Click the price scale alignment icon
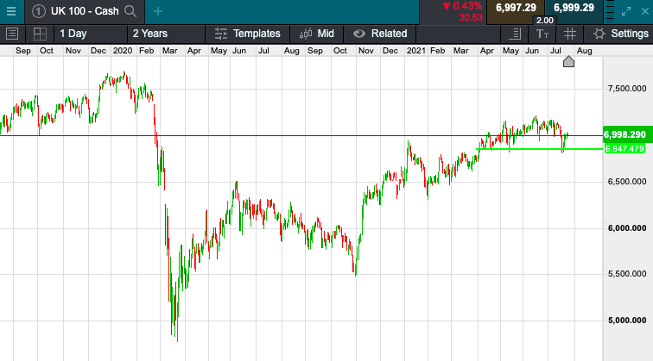Image resolution: width=653 pixels, height=361 pixels. tap(515, 34)
